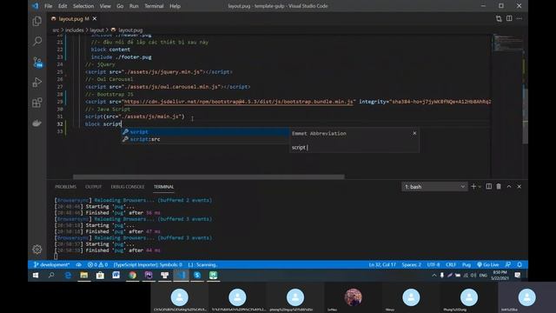Click the code minimap preview
The height and width of the screenshot is (313, 556).
507,43
